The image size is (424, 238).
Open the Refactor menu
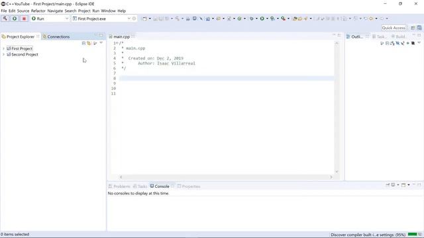click(x=38, y=11)
